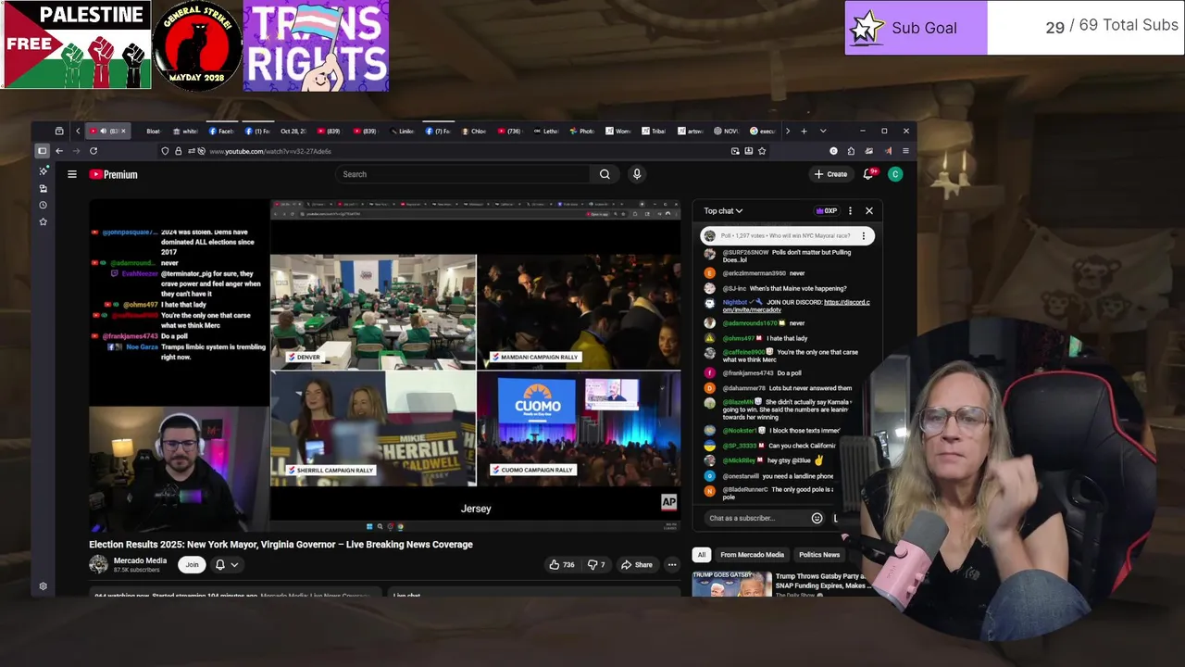Image resolution: width=1185 pixels, height=667 pixels.
Task: Switch to the Chloe browser tab
Action: coord(474,131)
